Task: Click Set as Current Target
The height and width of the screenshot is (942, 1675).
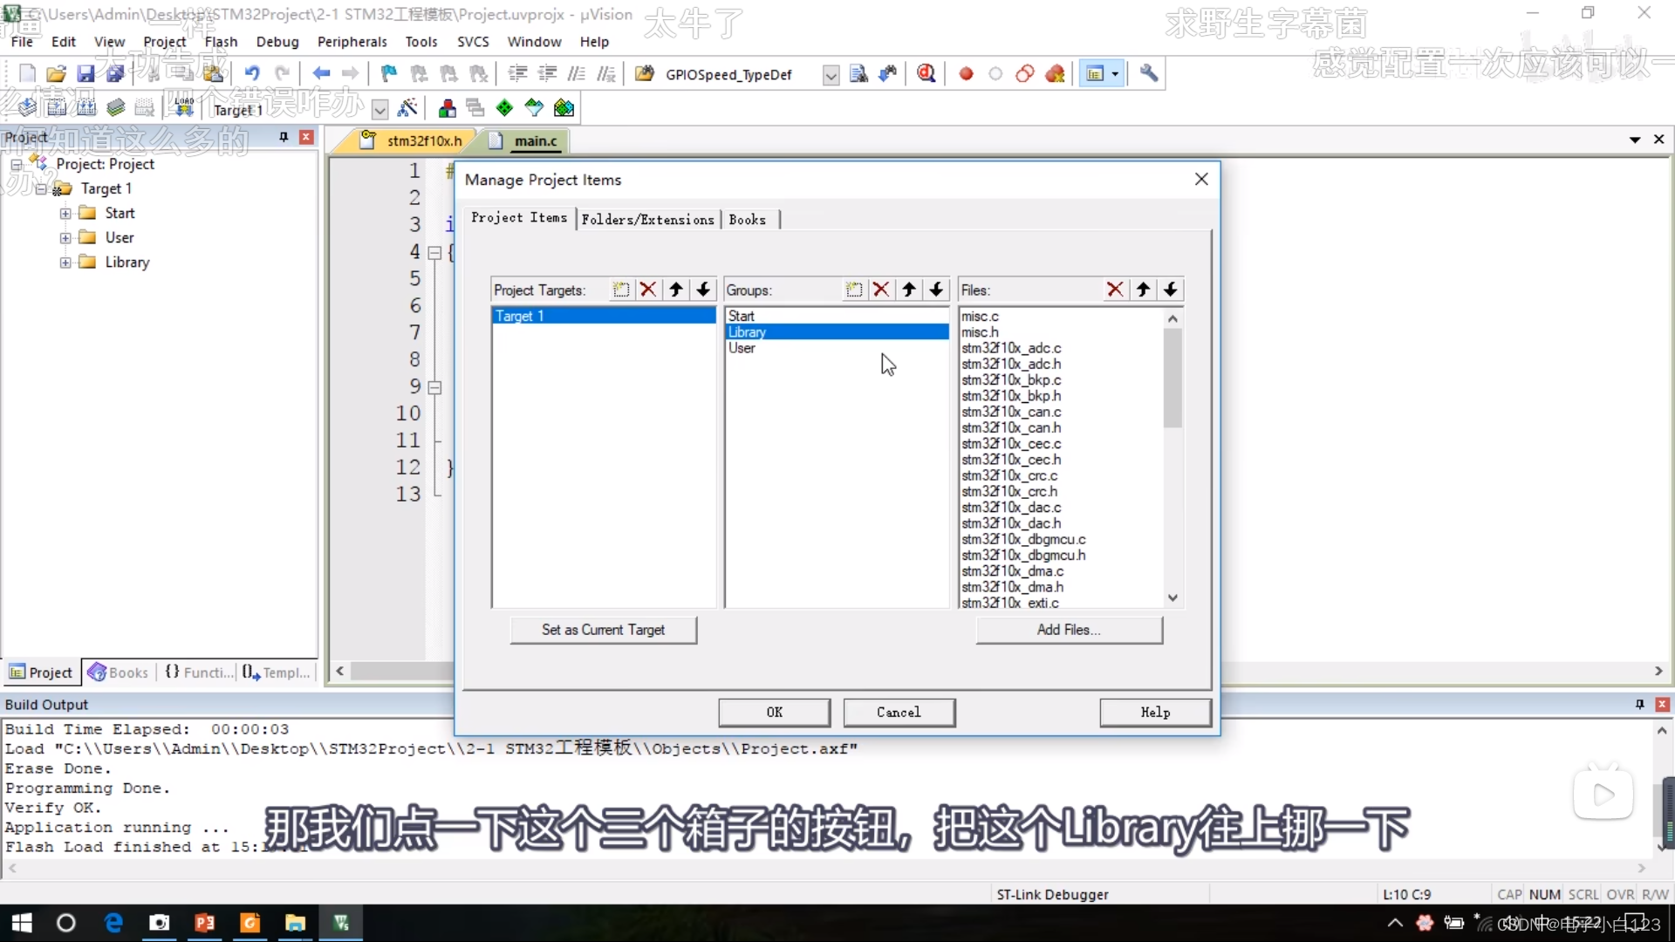Action: pyautogui.click(x=603, y=630)
